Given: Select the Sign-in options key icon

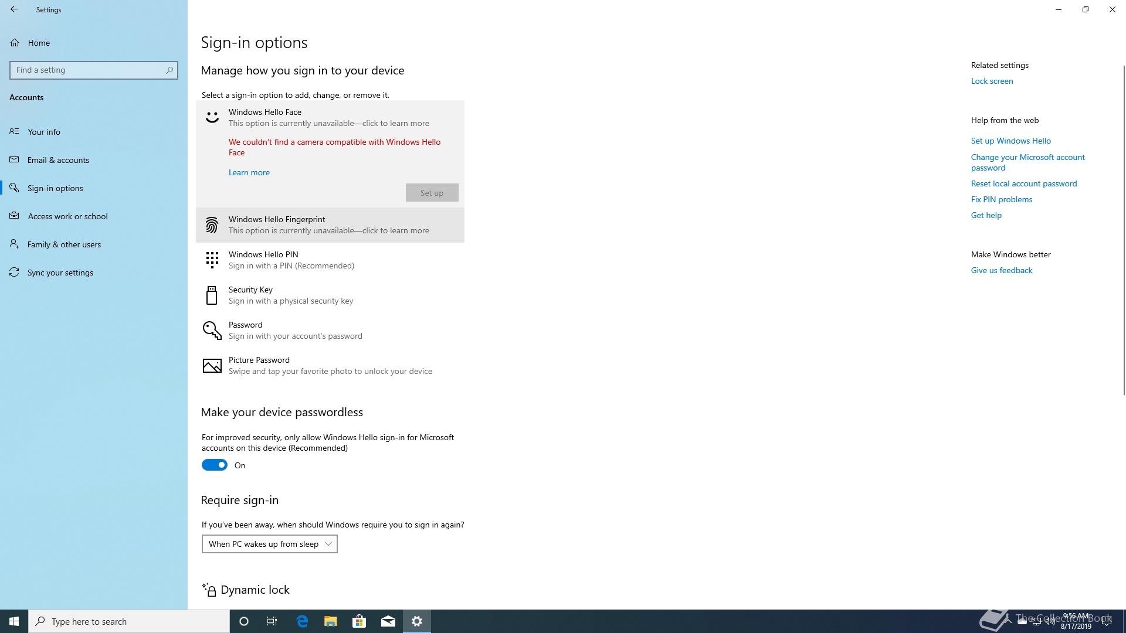Looking at the screenshot, I should click(x=14, y=188).
